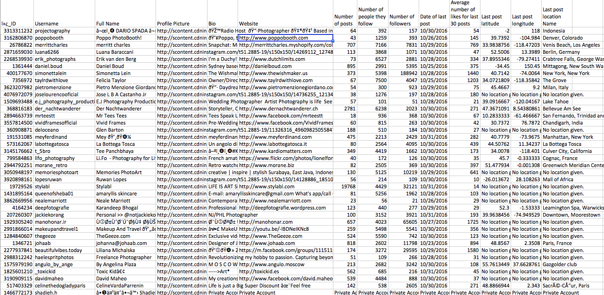Select the Date of last post header

pyautogui.click(x=434, y=14)
